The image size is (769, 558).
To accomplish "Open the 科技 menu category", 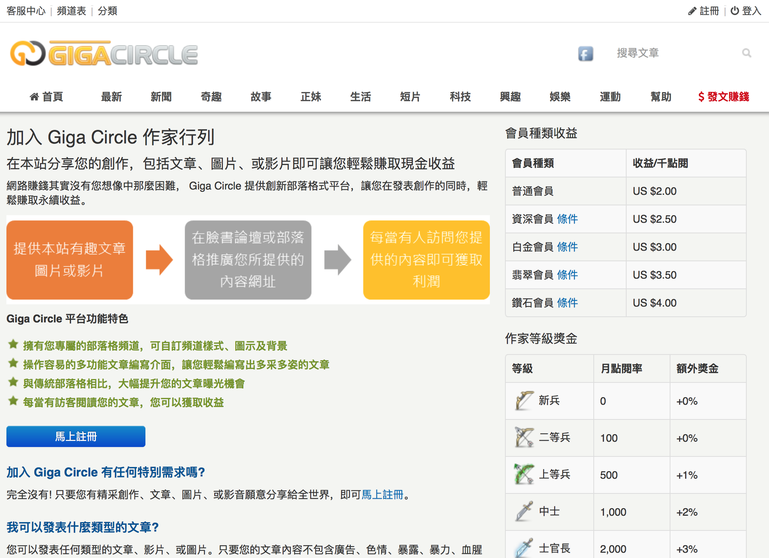I will tap(460, 97).
